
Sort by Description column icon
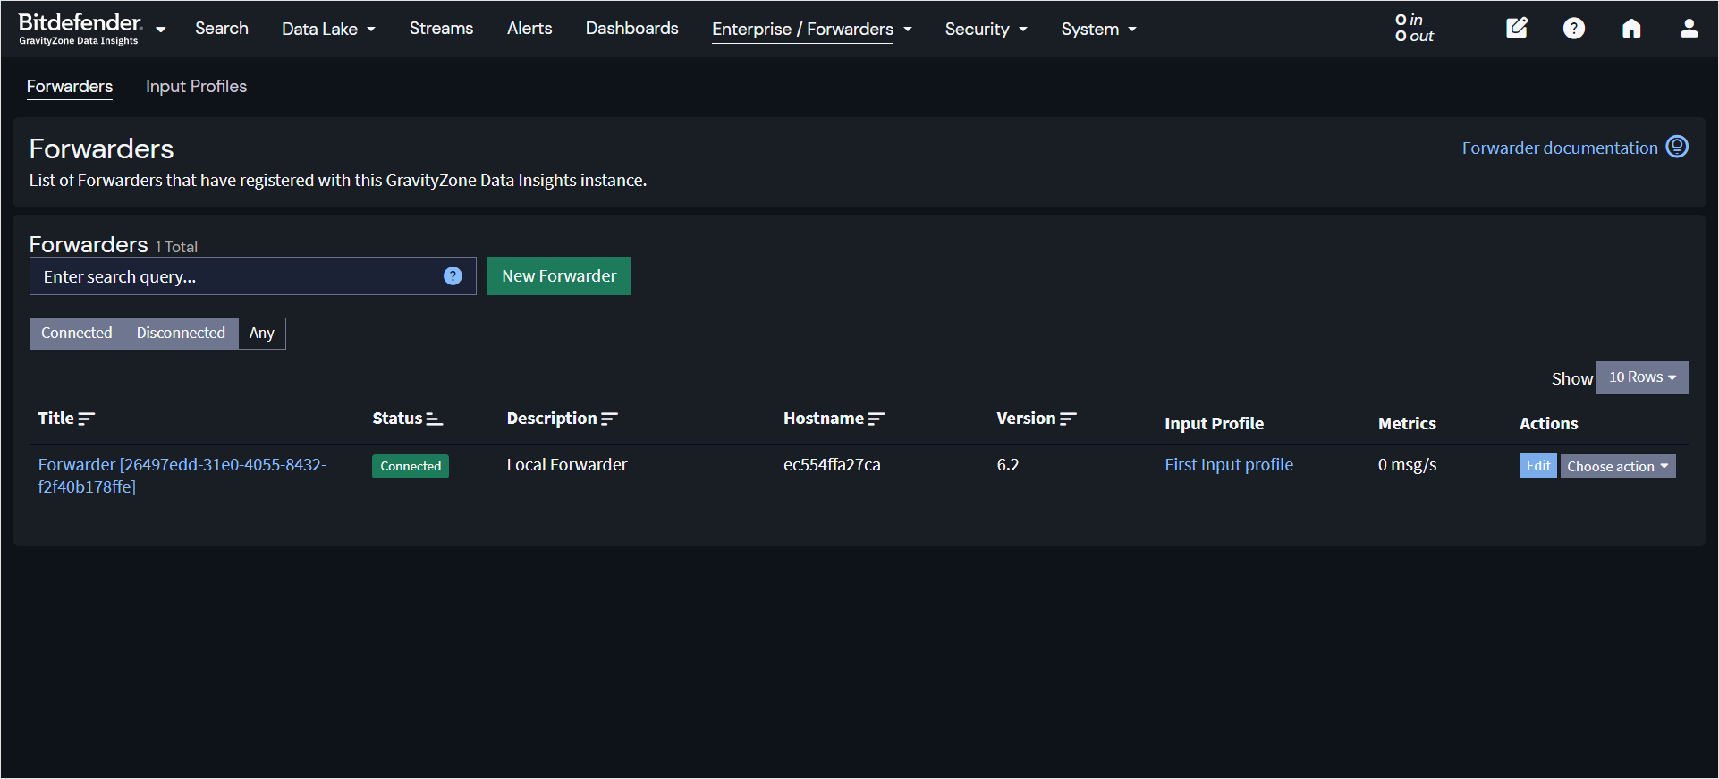[609, 419]
